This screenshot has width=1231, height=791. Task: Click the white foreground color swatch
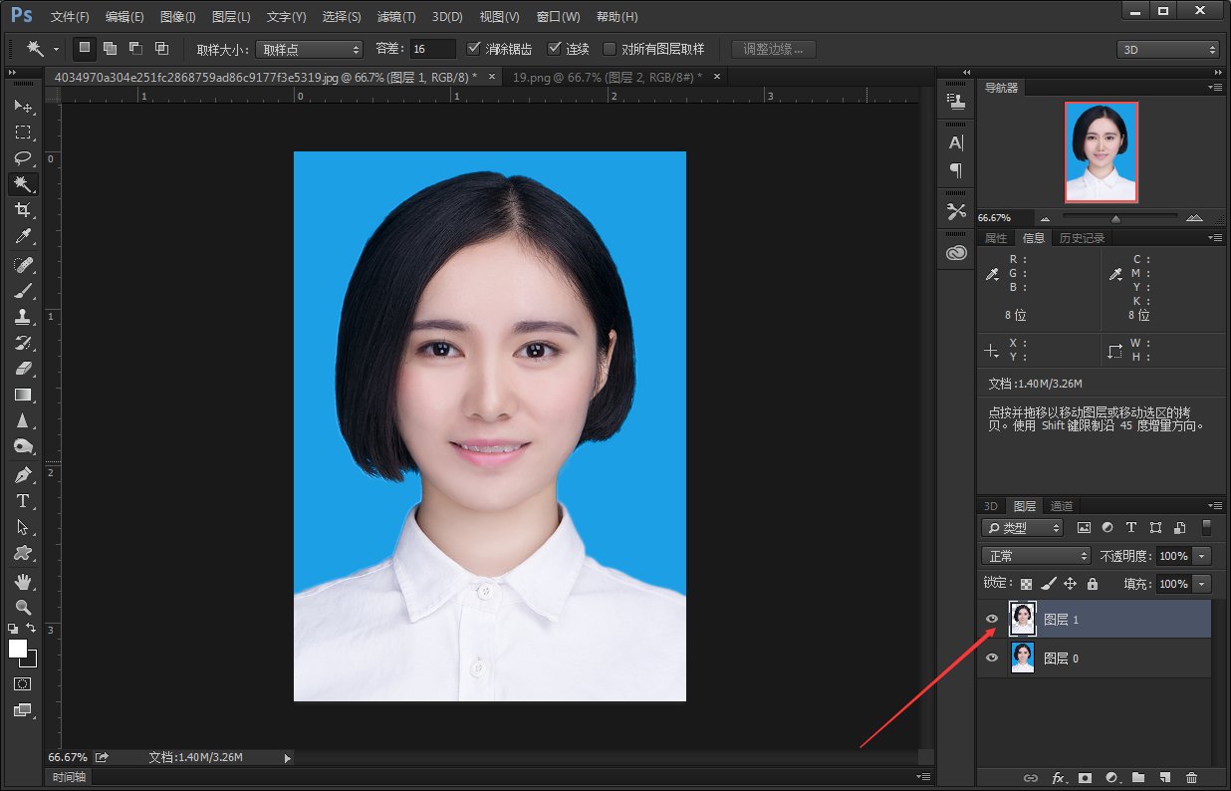pyautogui.click(x=18, y=649)
